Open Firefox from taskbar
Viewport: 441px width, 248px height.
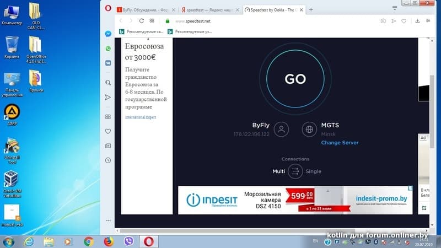pos(109,241)
